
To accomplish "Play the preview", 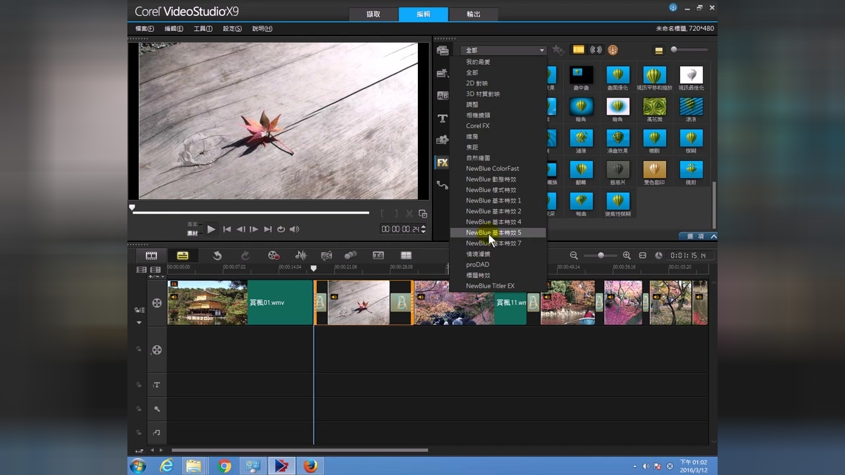I will (x=211, y=229).
